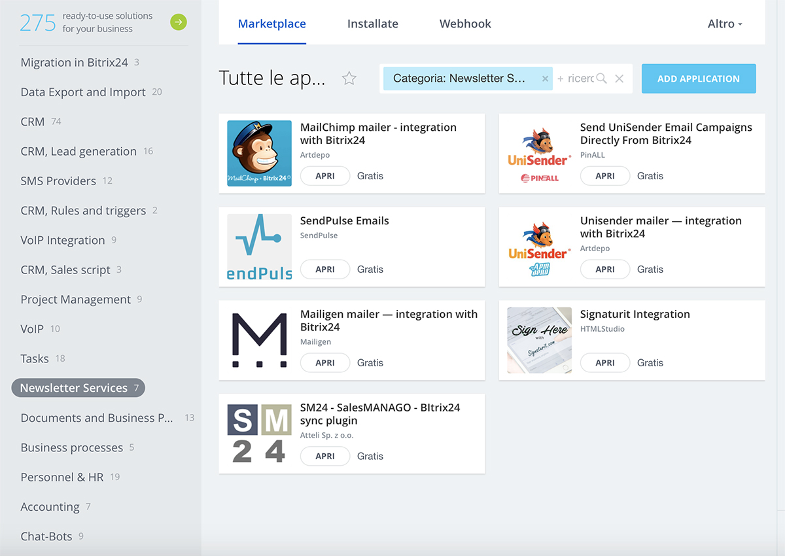This screenshot has width=785, height=556.
Task: Click the Artdepo vendor under MailChimp
Action: (x=315, y=155)
